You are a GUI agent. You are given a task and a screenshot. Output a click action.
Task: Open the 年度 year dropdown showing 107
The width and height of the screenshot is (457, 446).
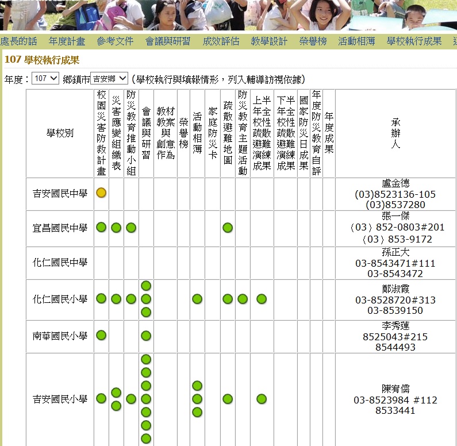click(x=45, y=79)
